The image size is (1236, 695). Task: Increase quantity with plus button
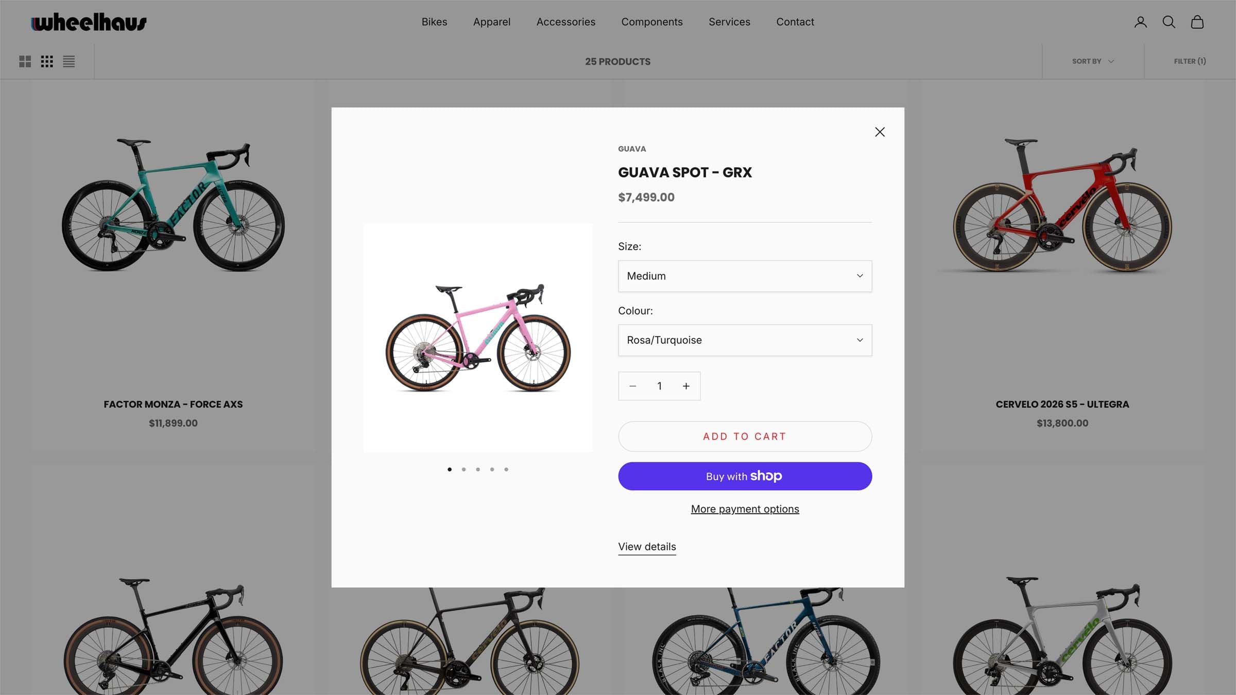pyautogui.click(x=686, y=386)
